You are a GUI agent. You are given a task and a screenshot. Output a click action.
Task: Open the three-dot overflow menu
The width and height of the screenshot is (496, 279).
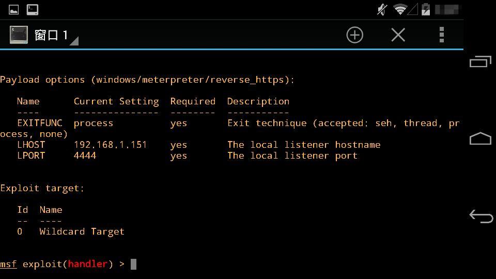click(x=441, y=35)
